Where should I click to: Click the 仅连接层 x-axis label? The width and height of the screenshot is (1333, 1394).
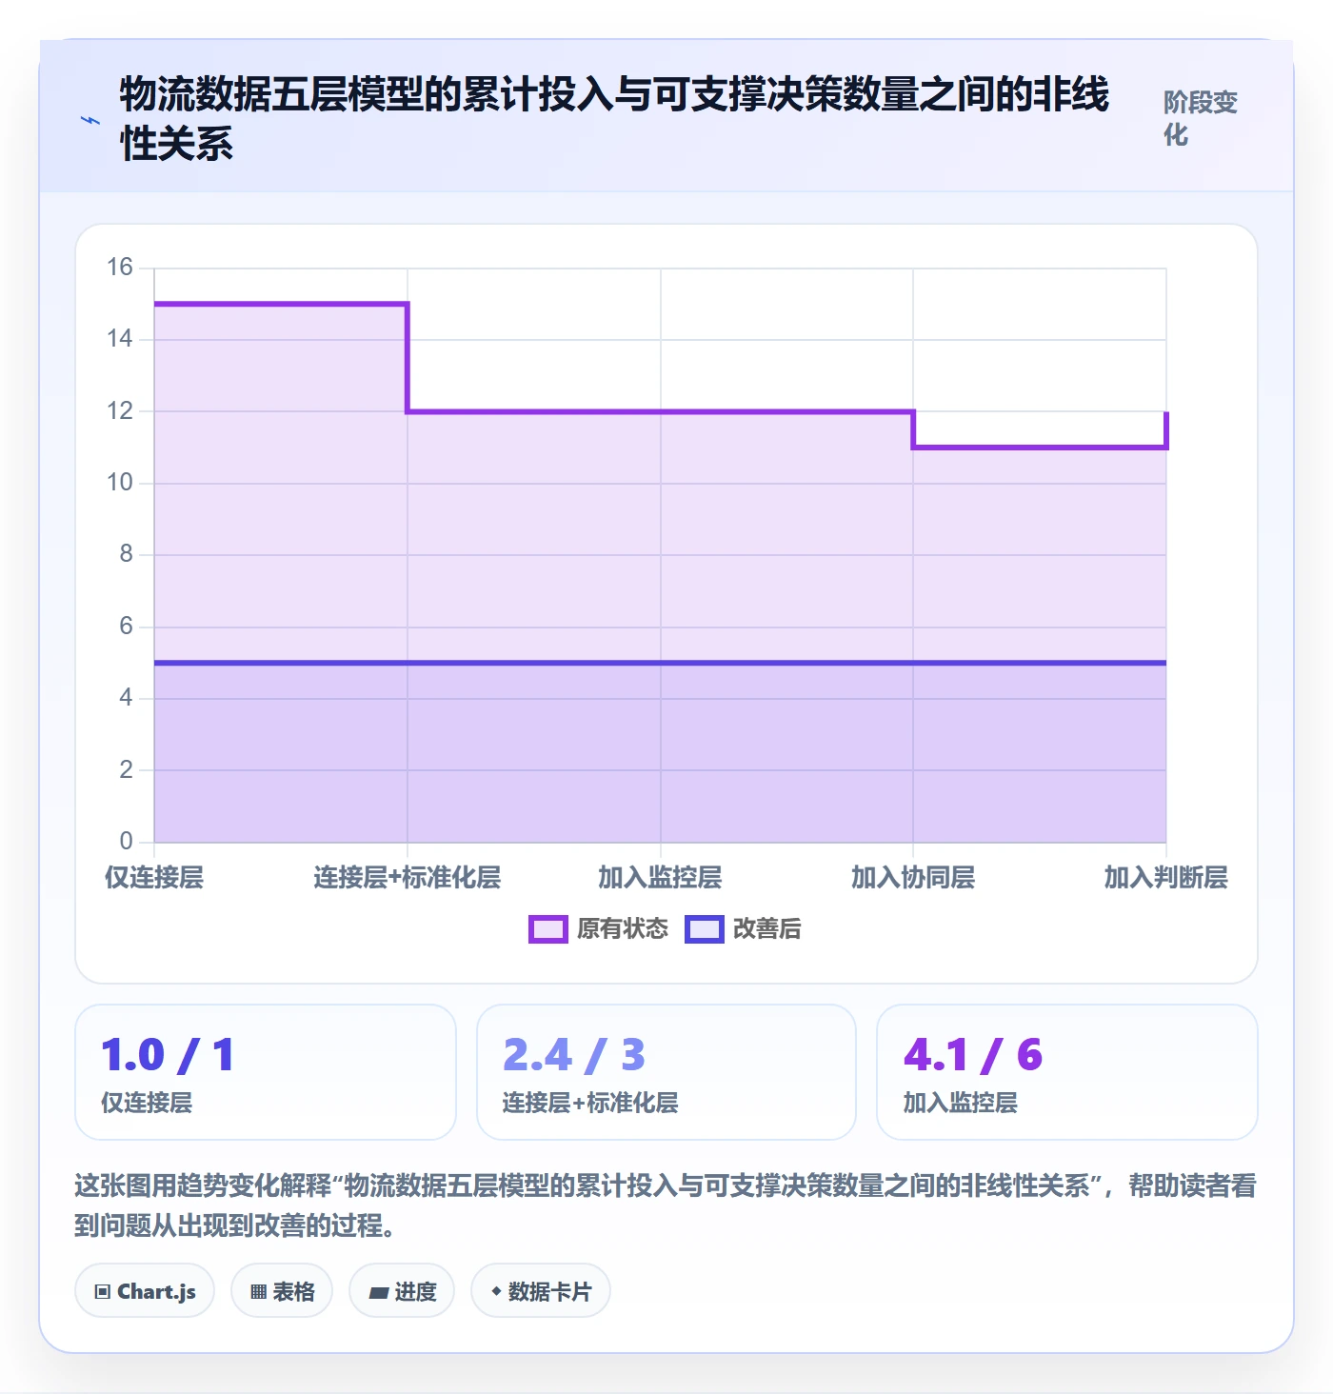tap(154, 878)
